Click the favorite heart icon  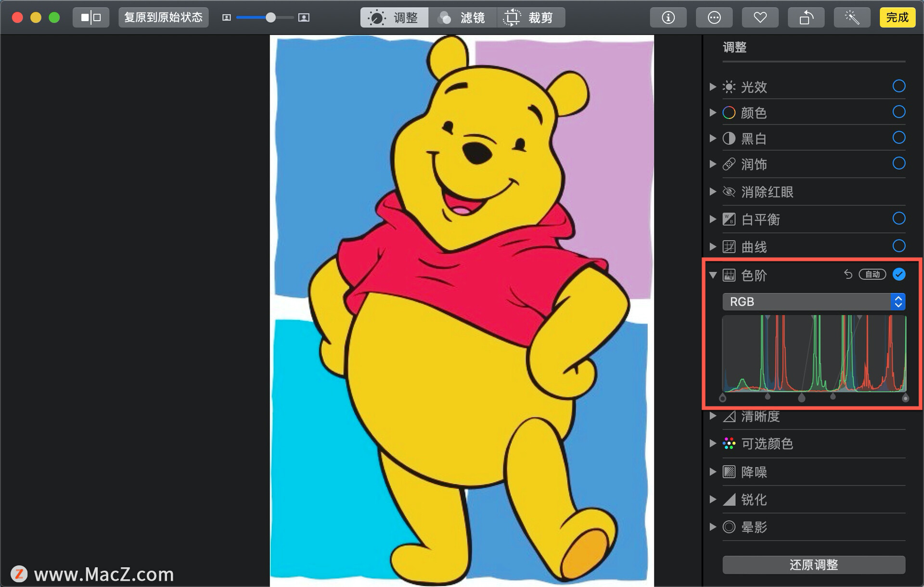[x=760, y=18]
